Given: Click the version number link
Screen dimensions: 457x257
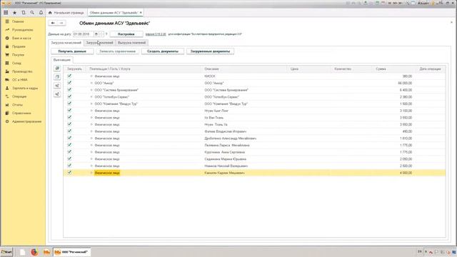Looking at the screenshot, I should pyautogui.click(x=156, y=34).
